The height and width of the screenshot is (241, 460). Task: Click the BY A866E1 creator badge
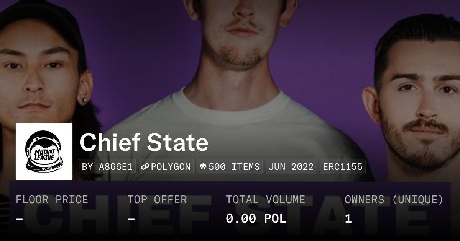coord(107,167)
